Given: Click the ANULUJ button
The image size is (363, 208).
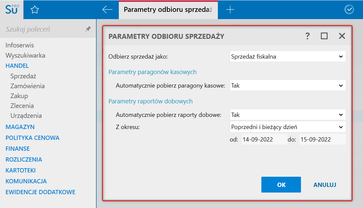Looking at the screenshot, I should click(x=325, y=185).
